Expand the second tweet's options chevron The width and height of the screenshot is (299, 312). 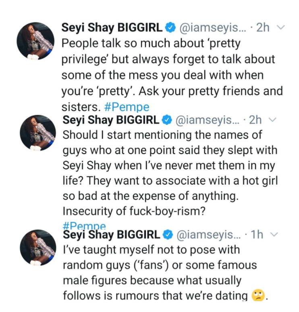tap(273, 120)
